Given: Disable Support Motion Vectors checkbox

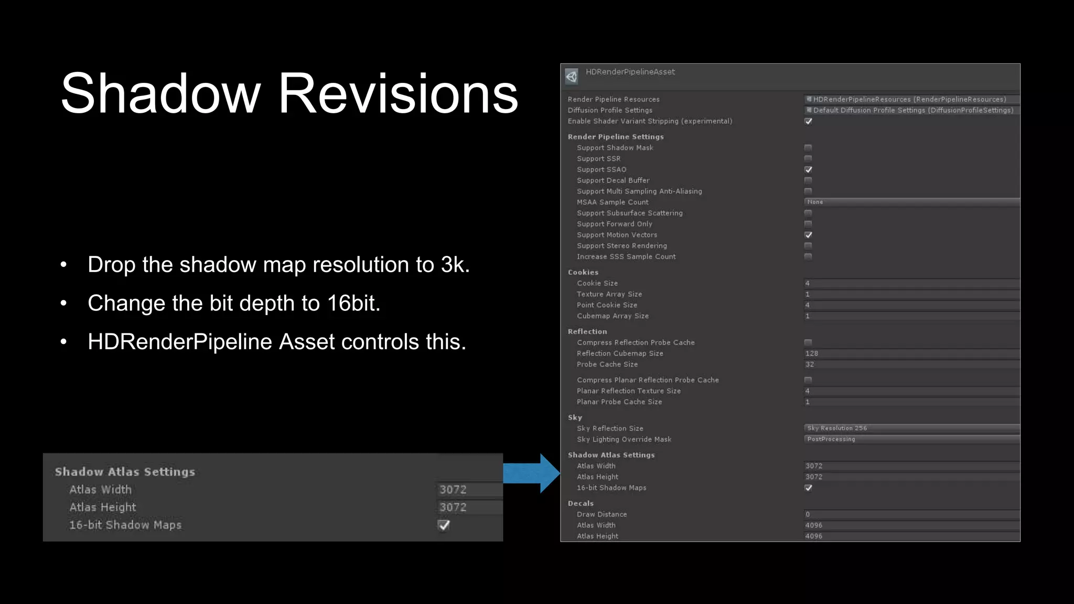Looking at the screenshot, I should pos(808,235).
